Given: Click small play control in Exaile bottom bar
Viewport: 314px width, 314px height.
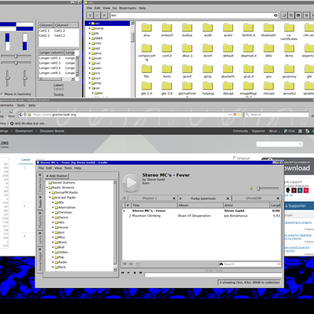Looking at the screenshot, I should [129, 272].
